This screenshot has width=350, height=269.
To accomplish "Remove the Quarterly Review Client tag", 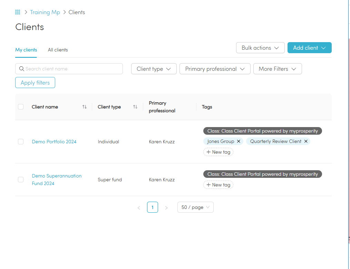I will [306, 141].
